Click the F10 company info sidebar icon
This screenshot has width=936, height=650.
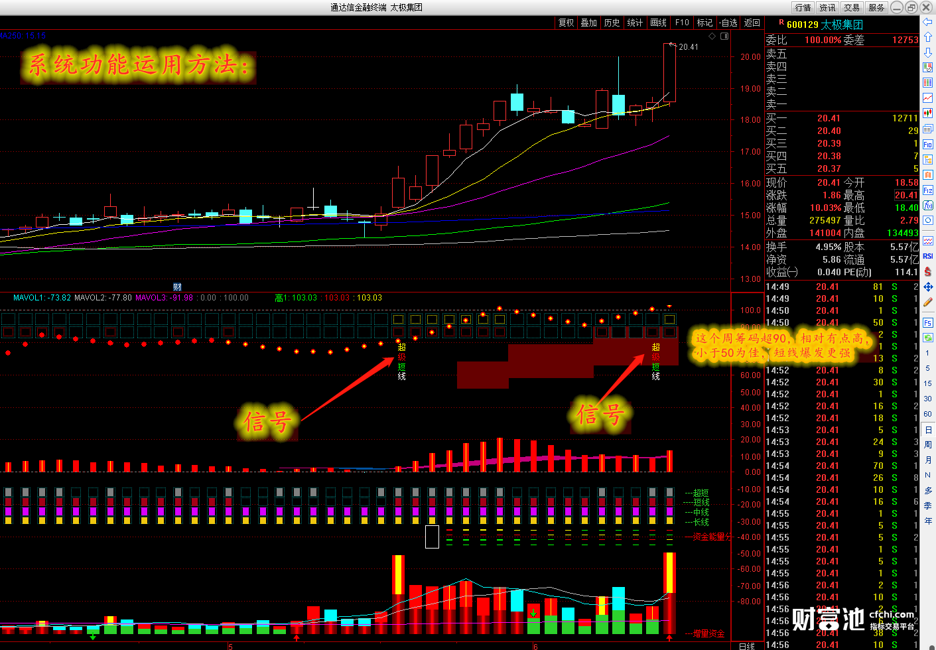(928, 144)
